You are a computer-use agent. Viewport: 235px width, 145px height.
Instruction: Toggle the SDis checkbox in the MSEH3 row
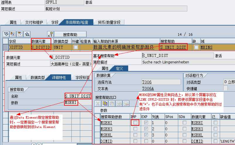(184, 129)
